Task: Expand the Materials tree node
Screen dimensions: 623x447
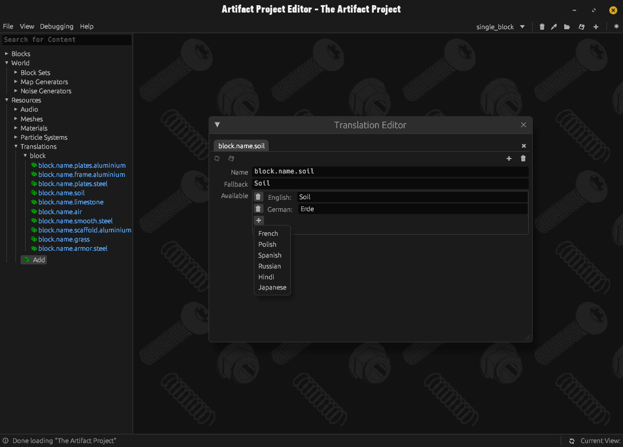Action: point(16,128)
